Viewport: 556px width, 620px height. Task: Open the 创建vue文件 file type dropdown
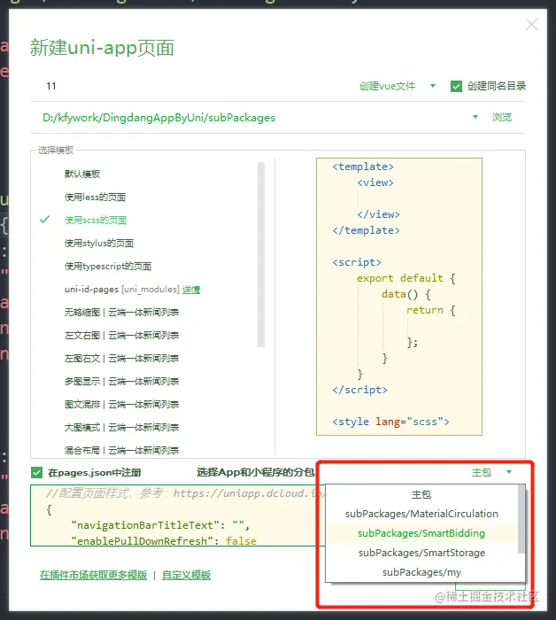point(398,86)
